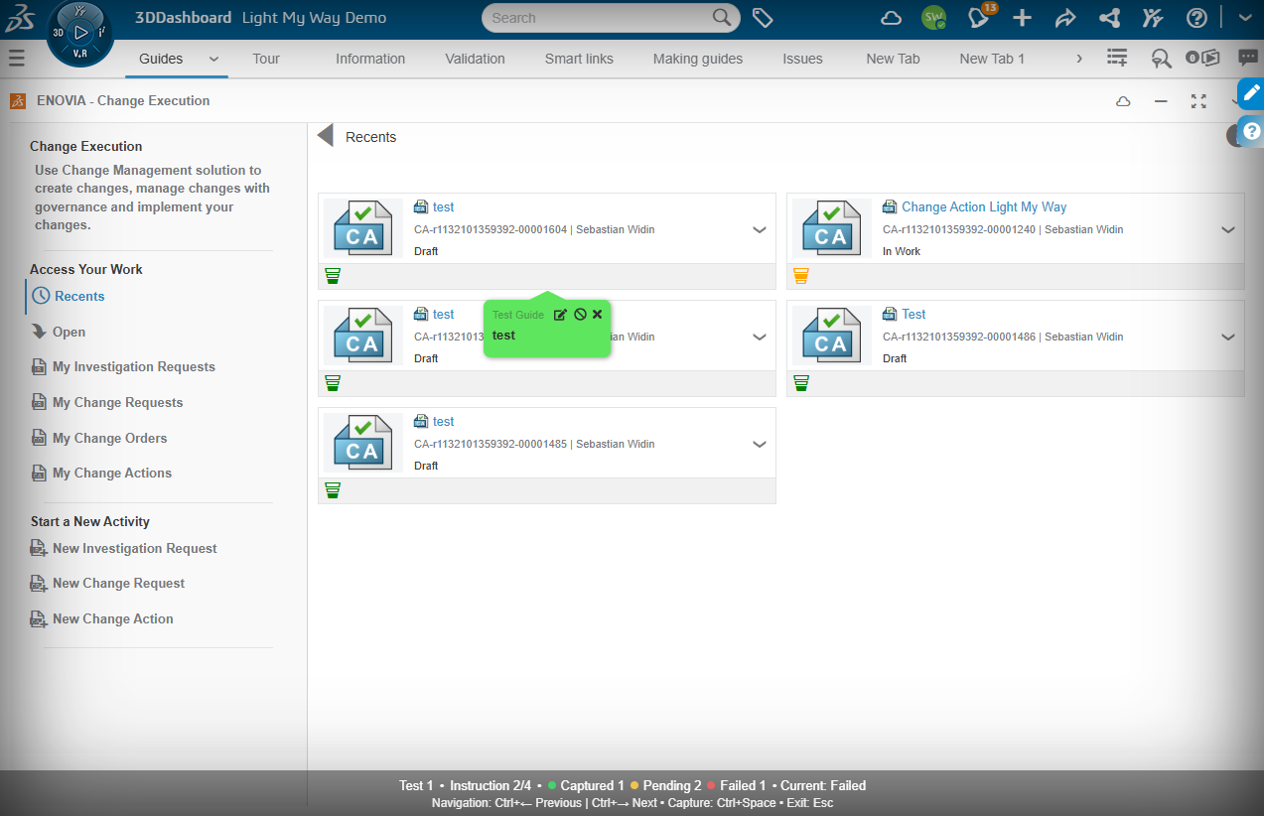
Task: Open the Issues tab
Action: pos(802,59)
